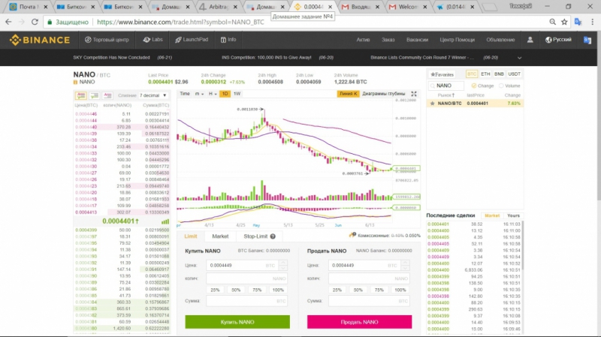The width and height of the screenshot is (601, 337).
Task: Sort markets by Рынок column
Action: 446,95
